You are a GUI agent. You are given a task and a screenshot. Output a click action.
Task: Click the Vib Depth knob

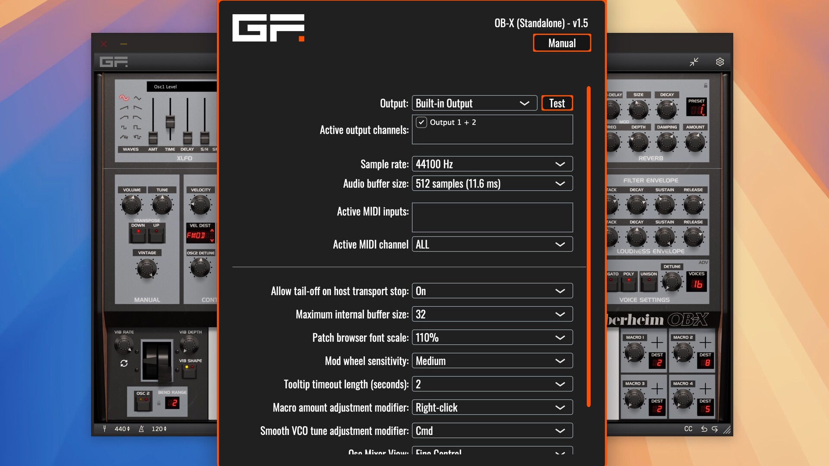coord(189,345)
